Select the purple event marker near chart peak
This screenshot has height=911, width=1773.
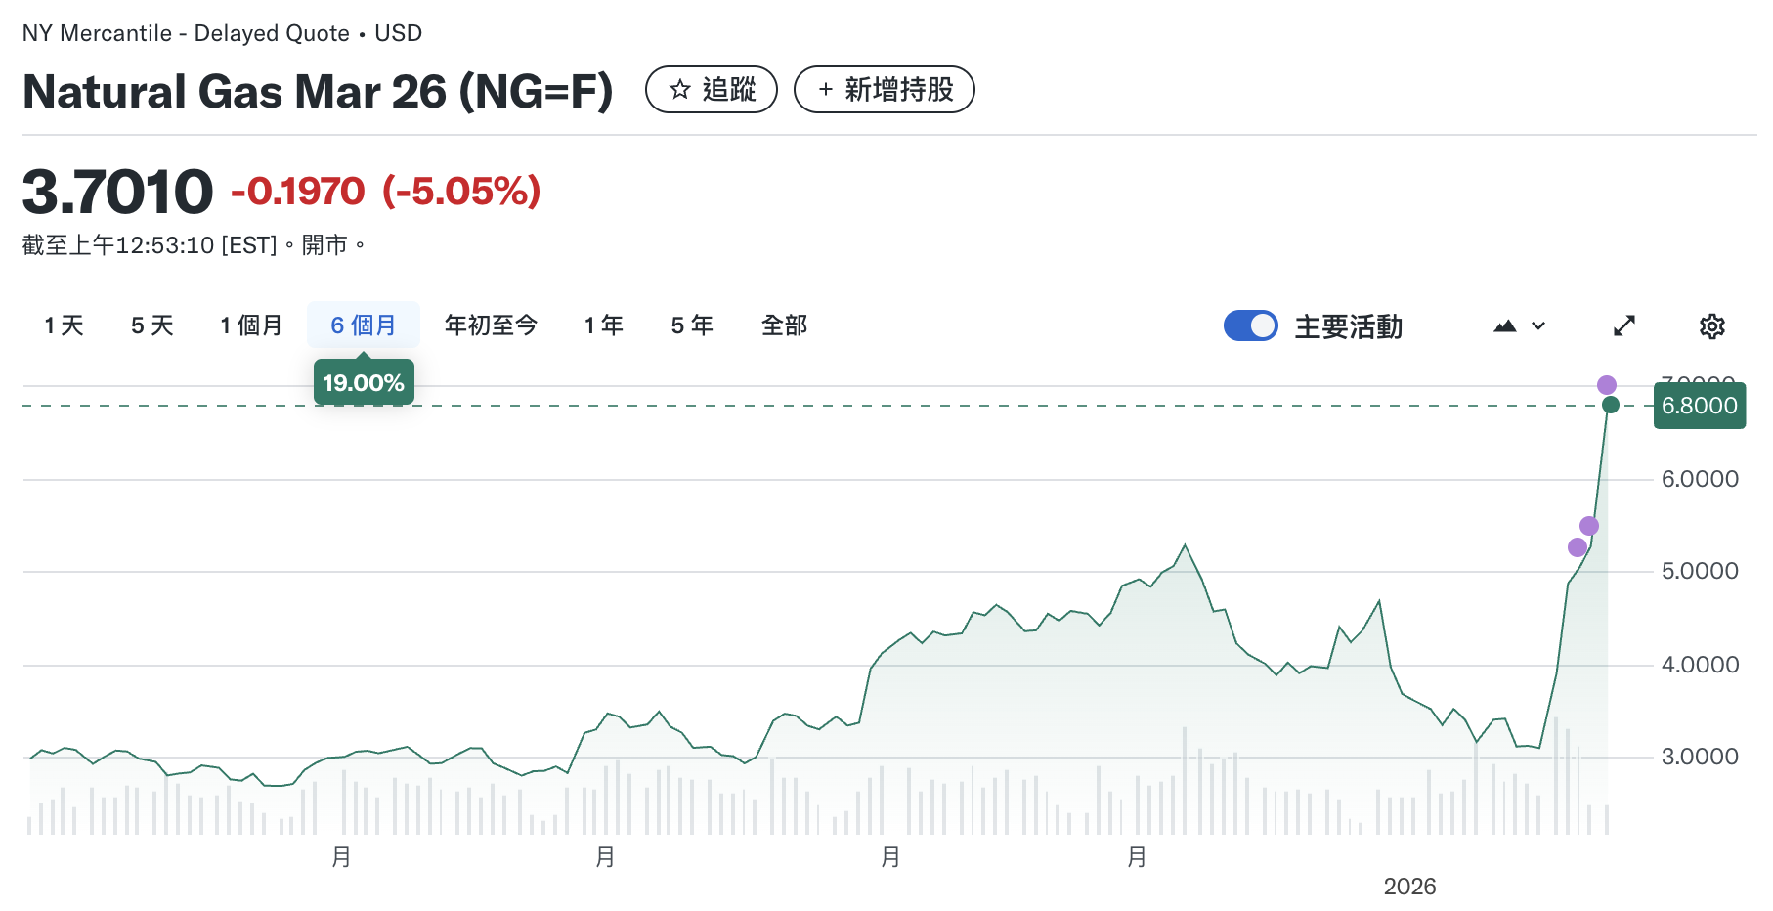tap(1606, 385)
